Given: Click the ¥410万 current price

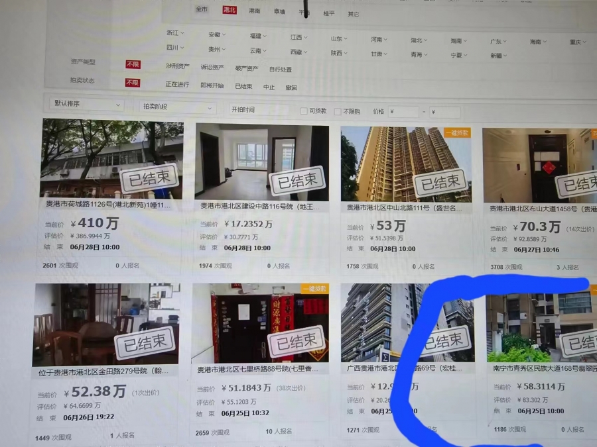Looking at the screenshot, I should pyautogui.click(x=95, y=223).
